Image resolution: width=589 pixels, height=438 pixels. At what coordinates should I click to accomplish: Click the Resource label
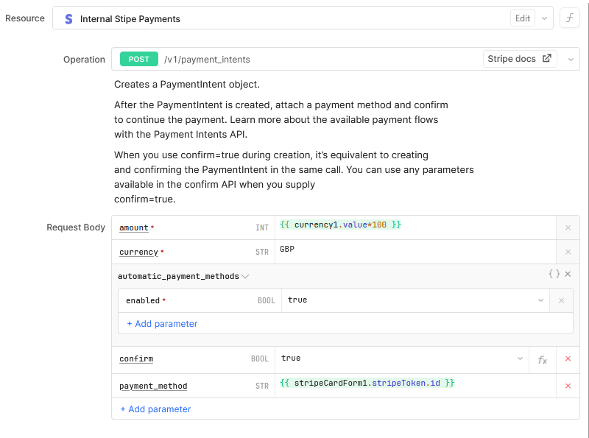(25, 18)
